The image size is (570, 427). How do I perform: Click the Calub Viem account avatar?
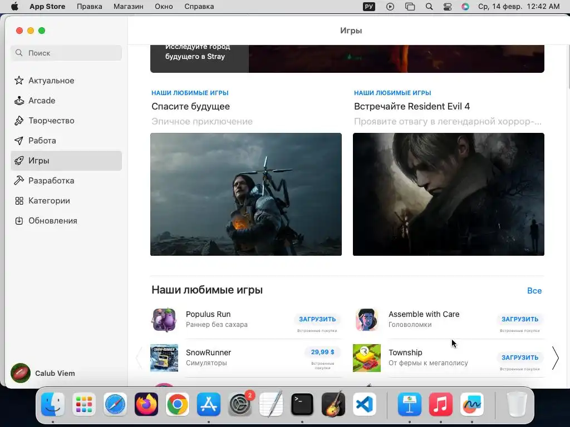point(21,373)
